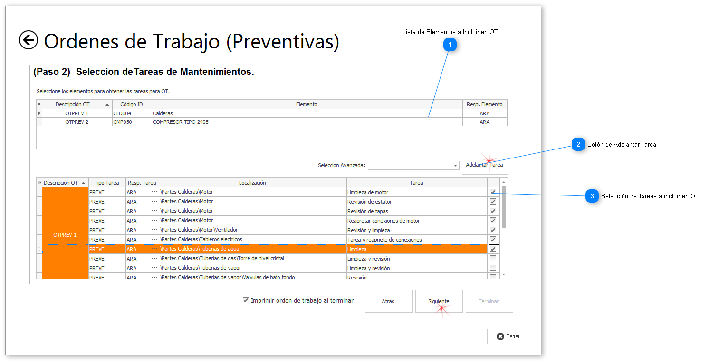Click the back arrow icon beside title
710x363 pixels.
(x=29, y=40)
